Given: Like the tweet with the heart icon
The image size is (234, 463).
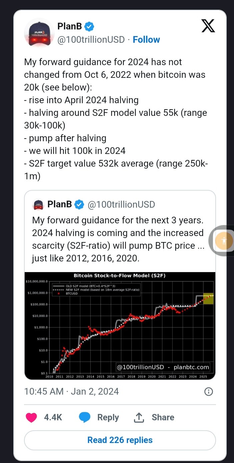Looking at the screenshot, I should point(31,417).
